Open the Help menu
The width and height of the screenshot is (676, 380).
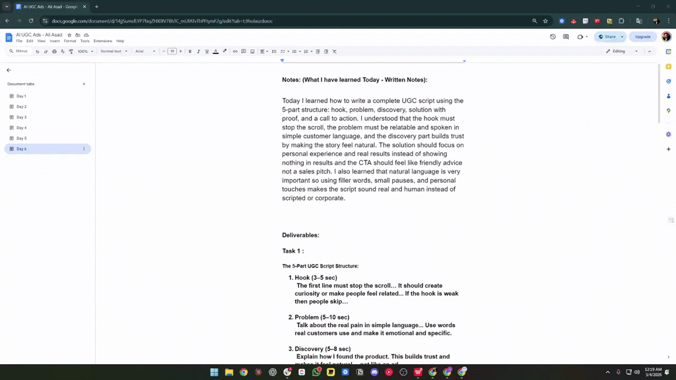(x=120, y=41)
